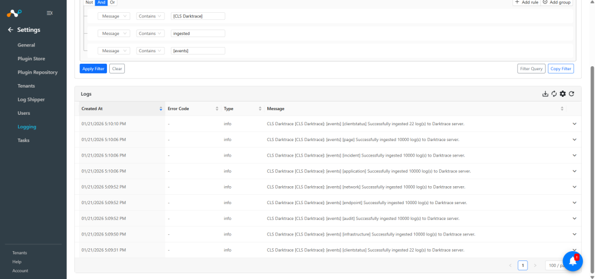595x279 pixels.
Task: Open Contains operator dropdown for [CLS Darktrace] rule
Action: (150, 16)
